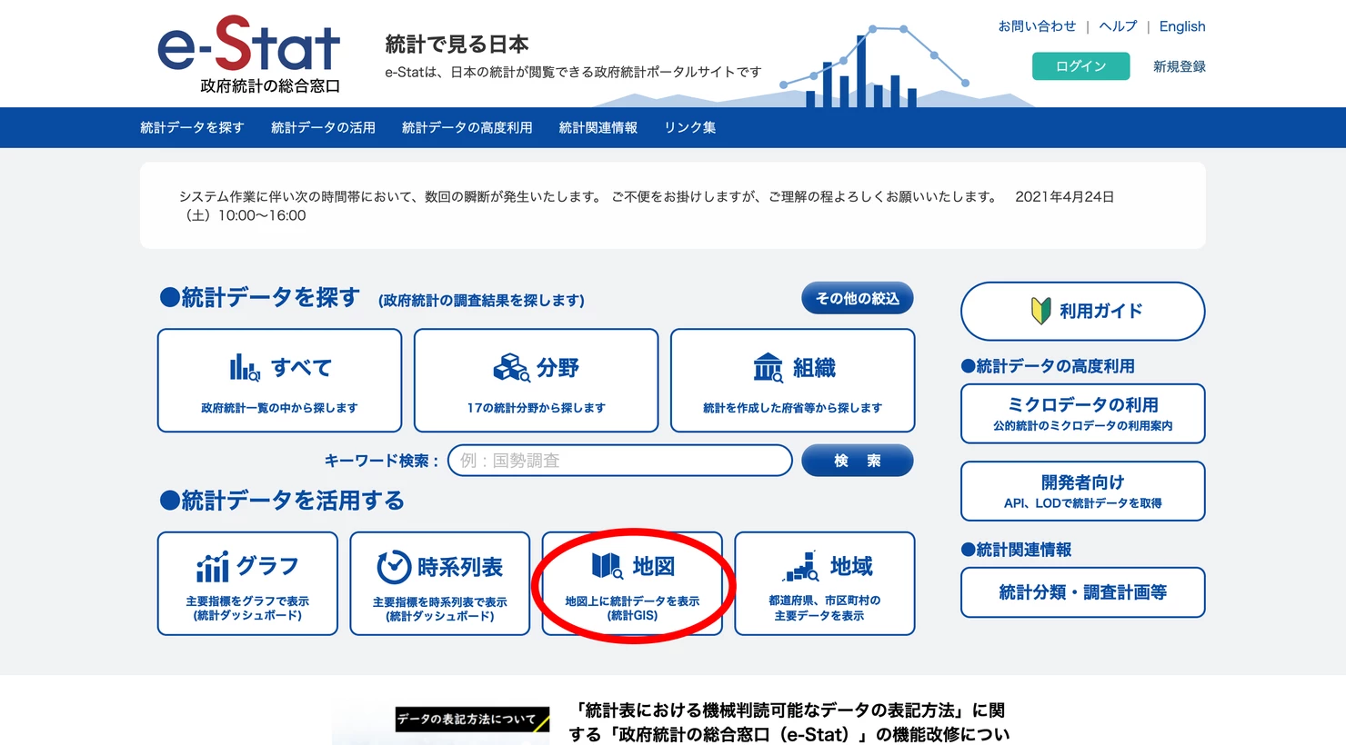
Task: Click the bar chart icon beside すべて
Action: coord(245,368)
